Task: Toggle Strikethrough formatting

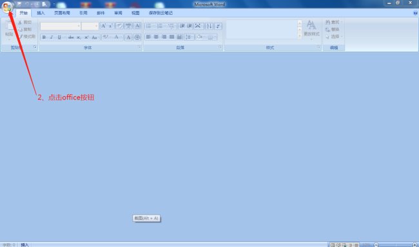Action: [71, 37]
